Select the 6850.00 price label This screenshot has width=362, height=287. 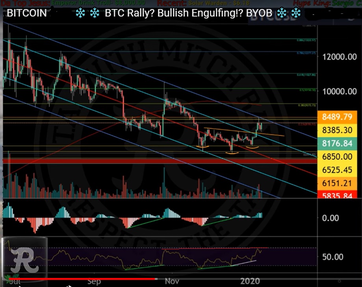point(337,157)
